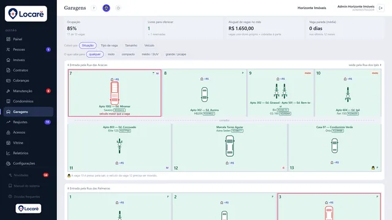
Task: Open Garagens menu item in sidebar
Action: [28, 112]
